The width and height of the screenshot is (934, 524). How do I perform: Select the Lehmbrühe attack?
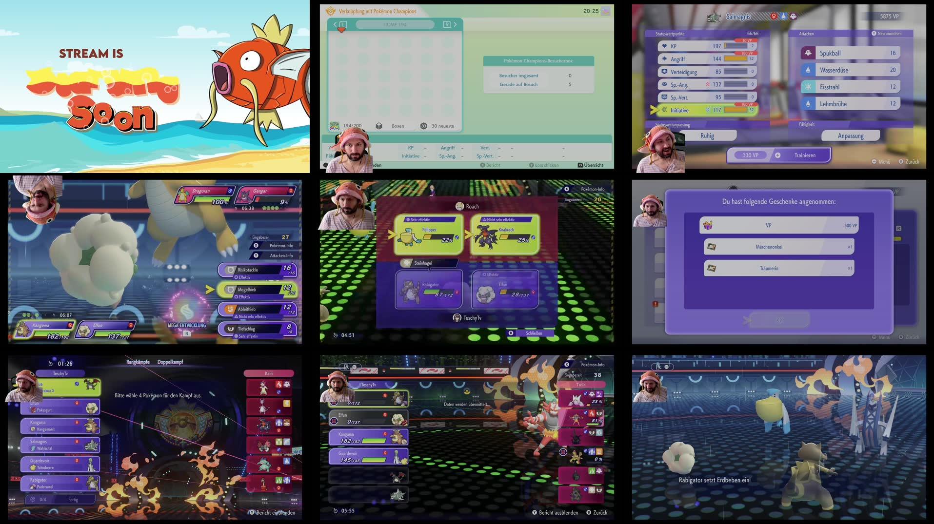tap(851, 103)
